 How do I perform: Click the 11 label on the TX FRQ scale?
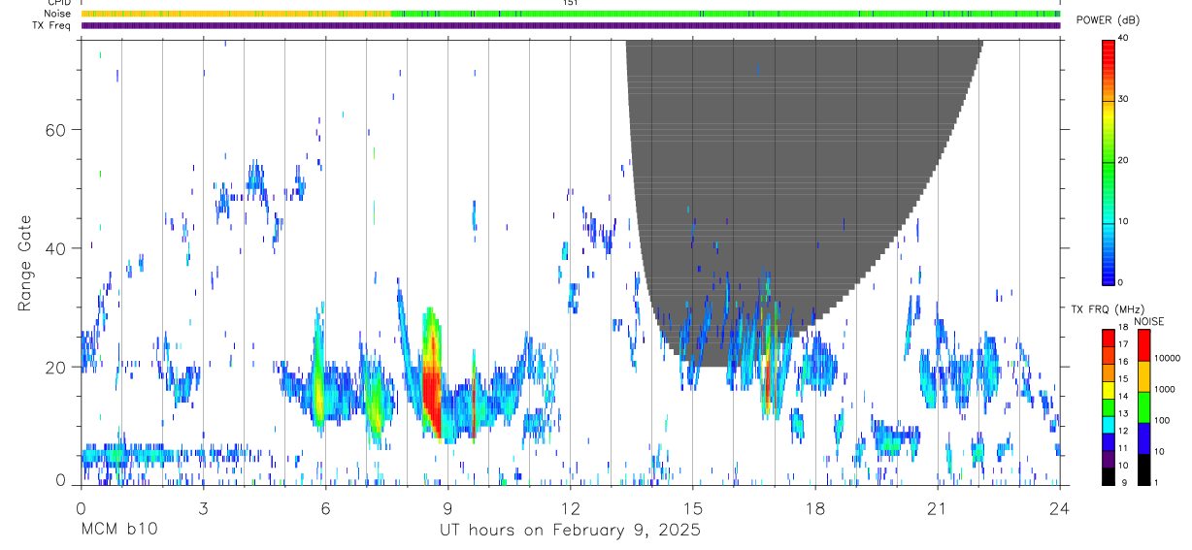click(1124, 449)
